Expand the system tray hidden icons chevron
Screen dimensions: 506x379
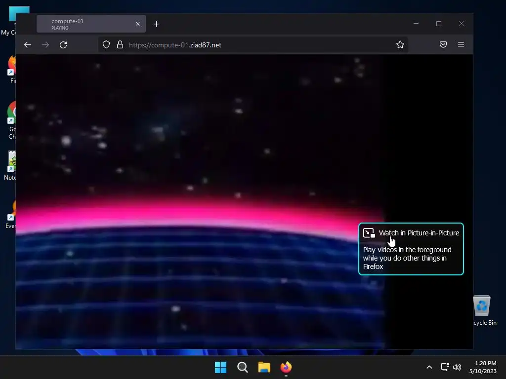(x=429, y=367)
